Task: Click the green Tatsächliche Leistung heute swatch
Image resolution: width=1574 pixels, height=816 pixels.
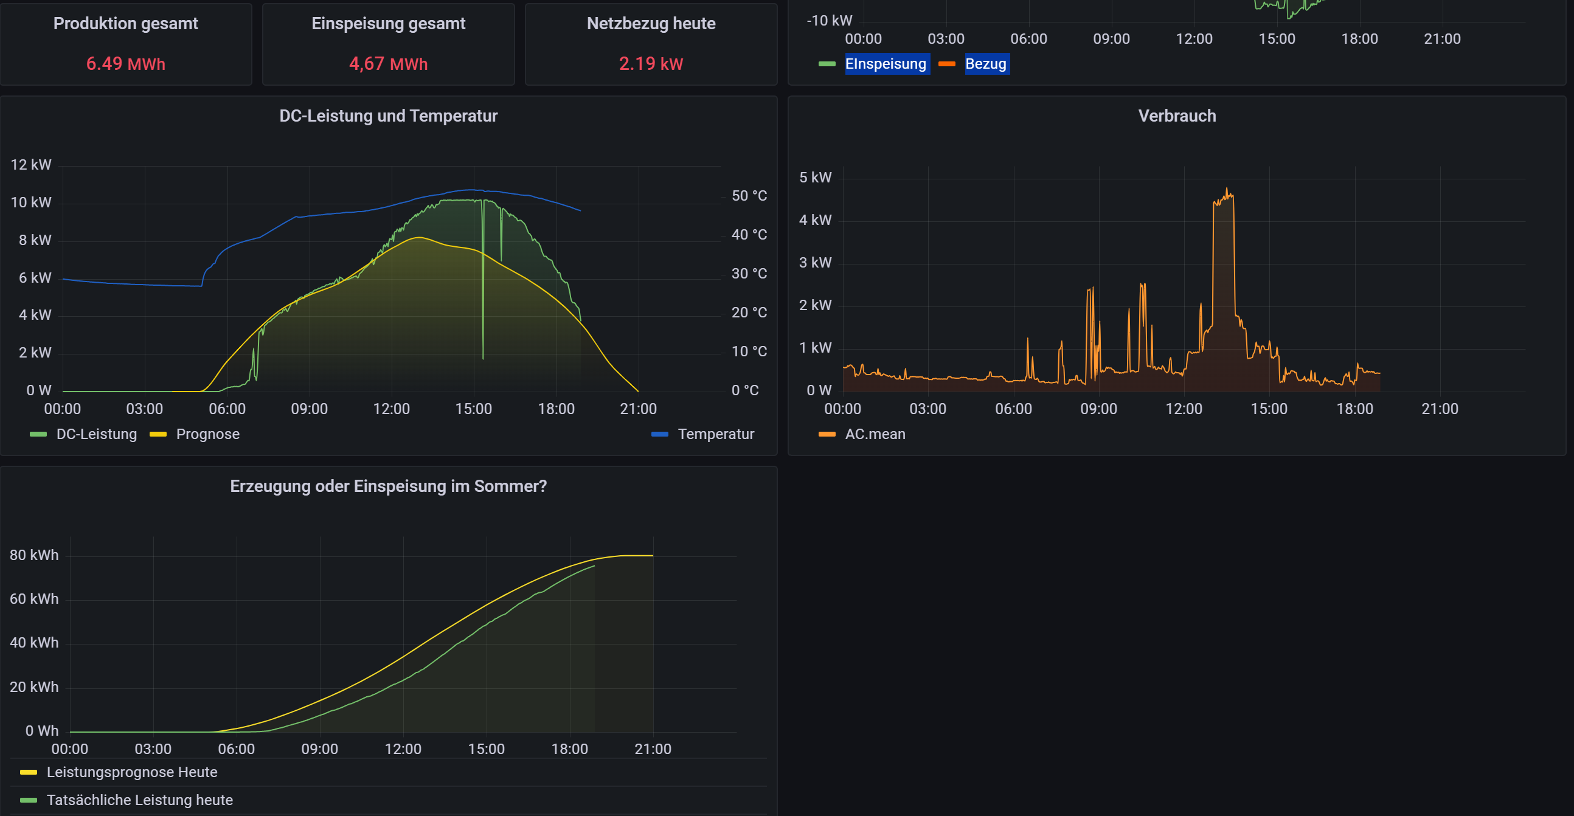Action: point(28,800)
